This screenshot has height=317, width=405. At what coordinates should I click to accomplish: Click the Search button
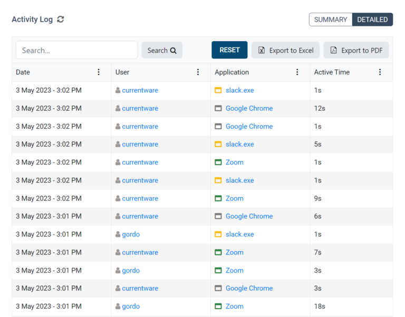(x=162, y=50)
